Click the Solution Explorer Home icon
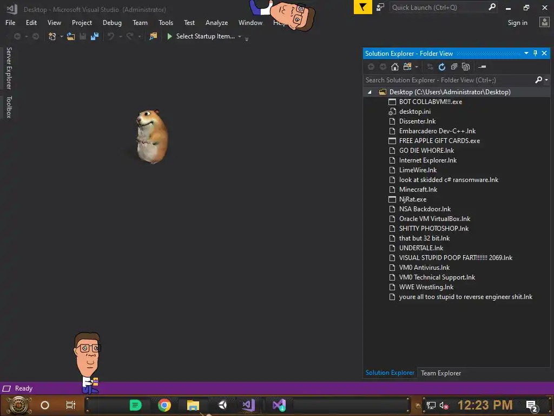 point(394,67)
